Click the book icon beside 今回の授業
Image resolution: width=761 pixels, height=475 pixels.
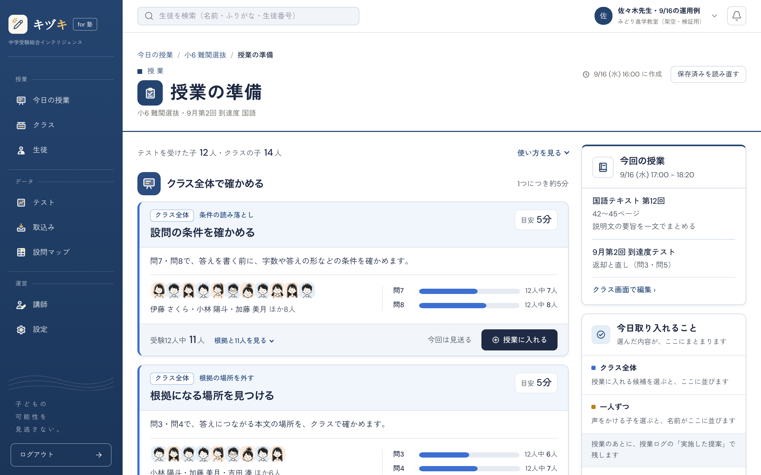pos(603,168)
